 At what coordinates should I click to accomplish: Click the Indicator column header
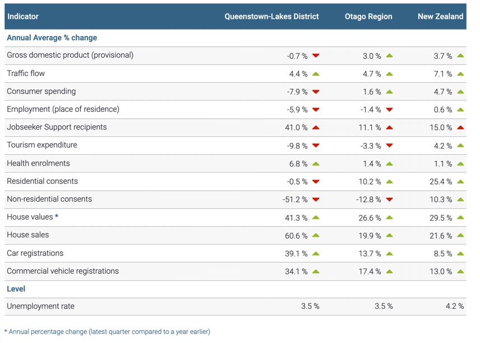(x=23, y=16)
